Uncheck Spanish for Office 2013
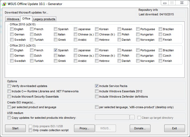 click(56, 50)
